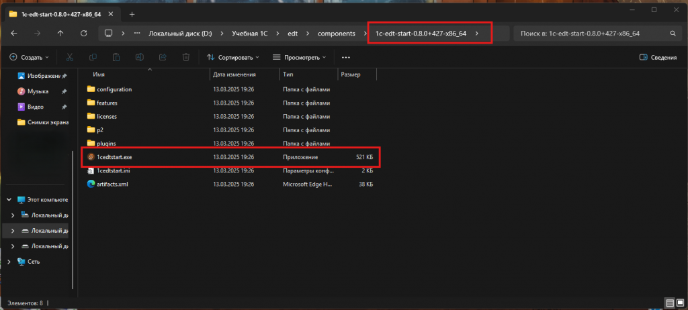The width and height of the screenshot is (688, 310).
Task: Click the Delete trash icon
Action: (186, 57)
